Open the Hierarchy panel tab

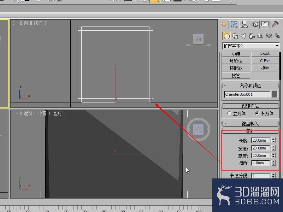[244, 24]
